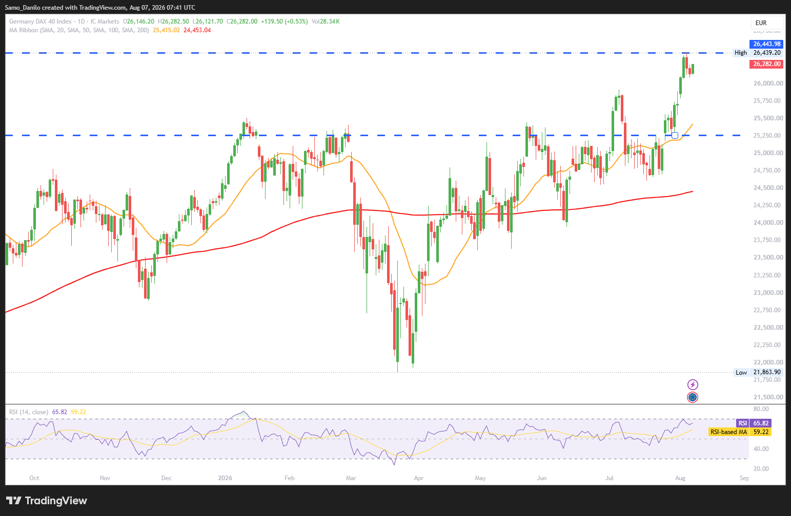This screenshot has width=791, height=516.
Task: Click the purple lightning bolt icon
Action: point(693,384)
